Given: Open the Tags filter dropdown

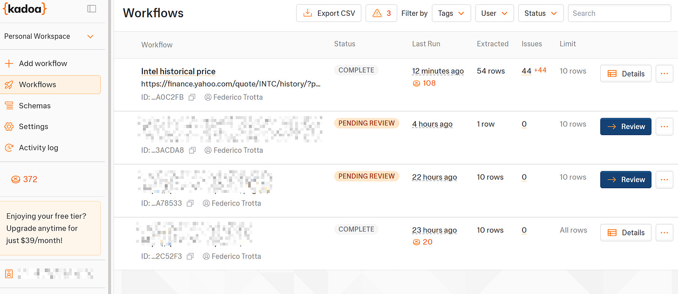Looking at the screenshot, I should tap(451, 13).
